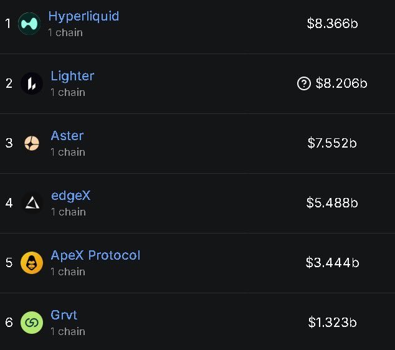Open the edgeX protocol link

coord(70,196)
